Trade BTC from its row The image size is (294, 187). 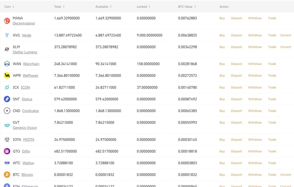pyautogui.click(x=272, y=175)
